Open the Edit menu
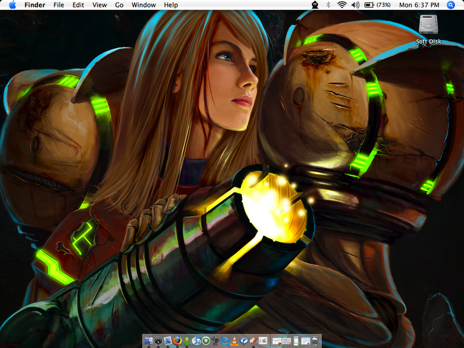 78,5
